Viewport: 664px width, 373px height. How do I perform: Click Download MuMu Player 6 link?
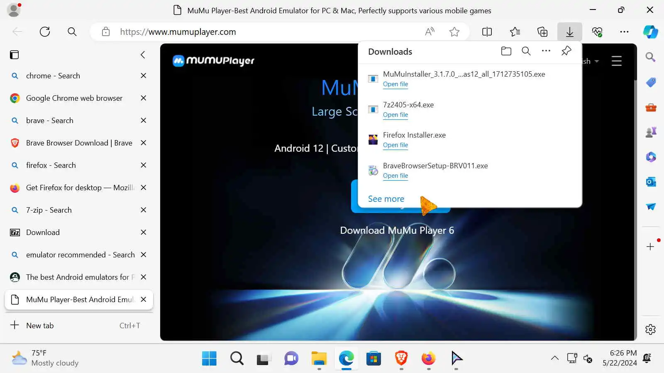pos(397,230)
